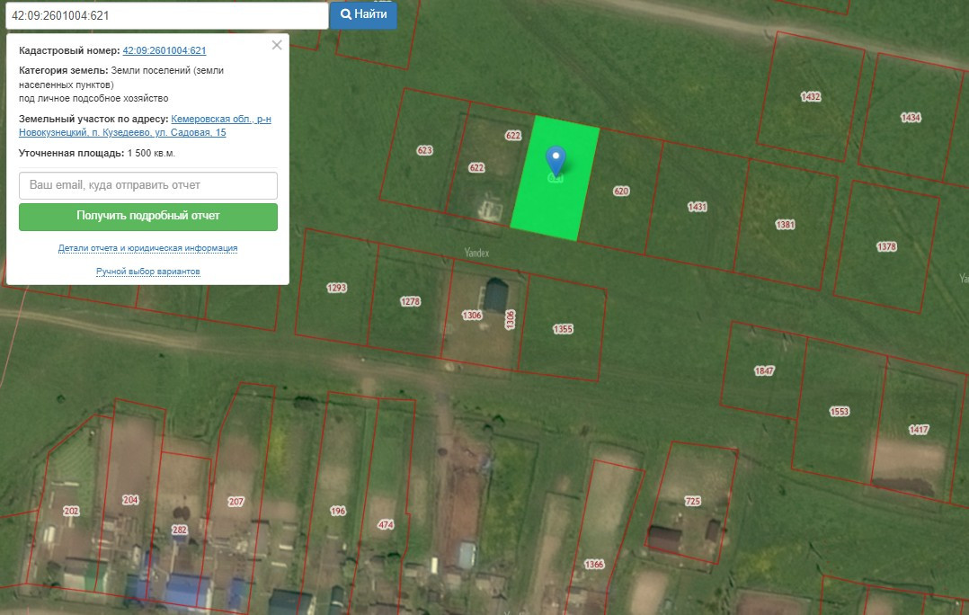Image resolution: width=969 pixels, height=615 pixels.
Task: Select parcel labeled 1278
Action: 410,301
